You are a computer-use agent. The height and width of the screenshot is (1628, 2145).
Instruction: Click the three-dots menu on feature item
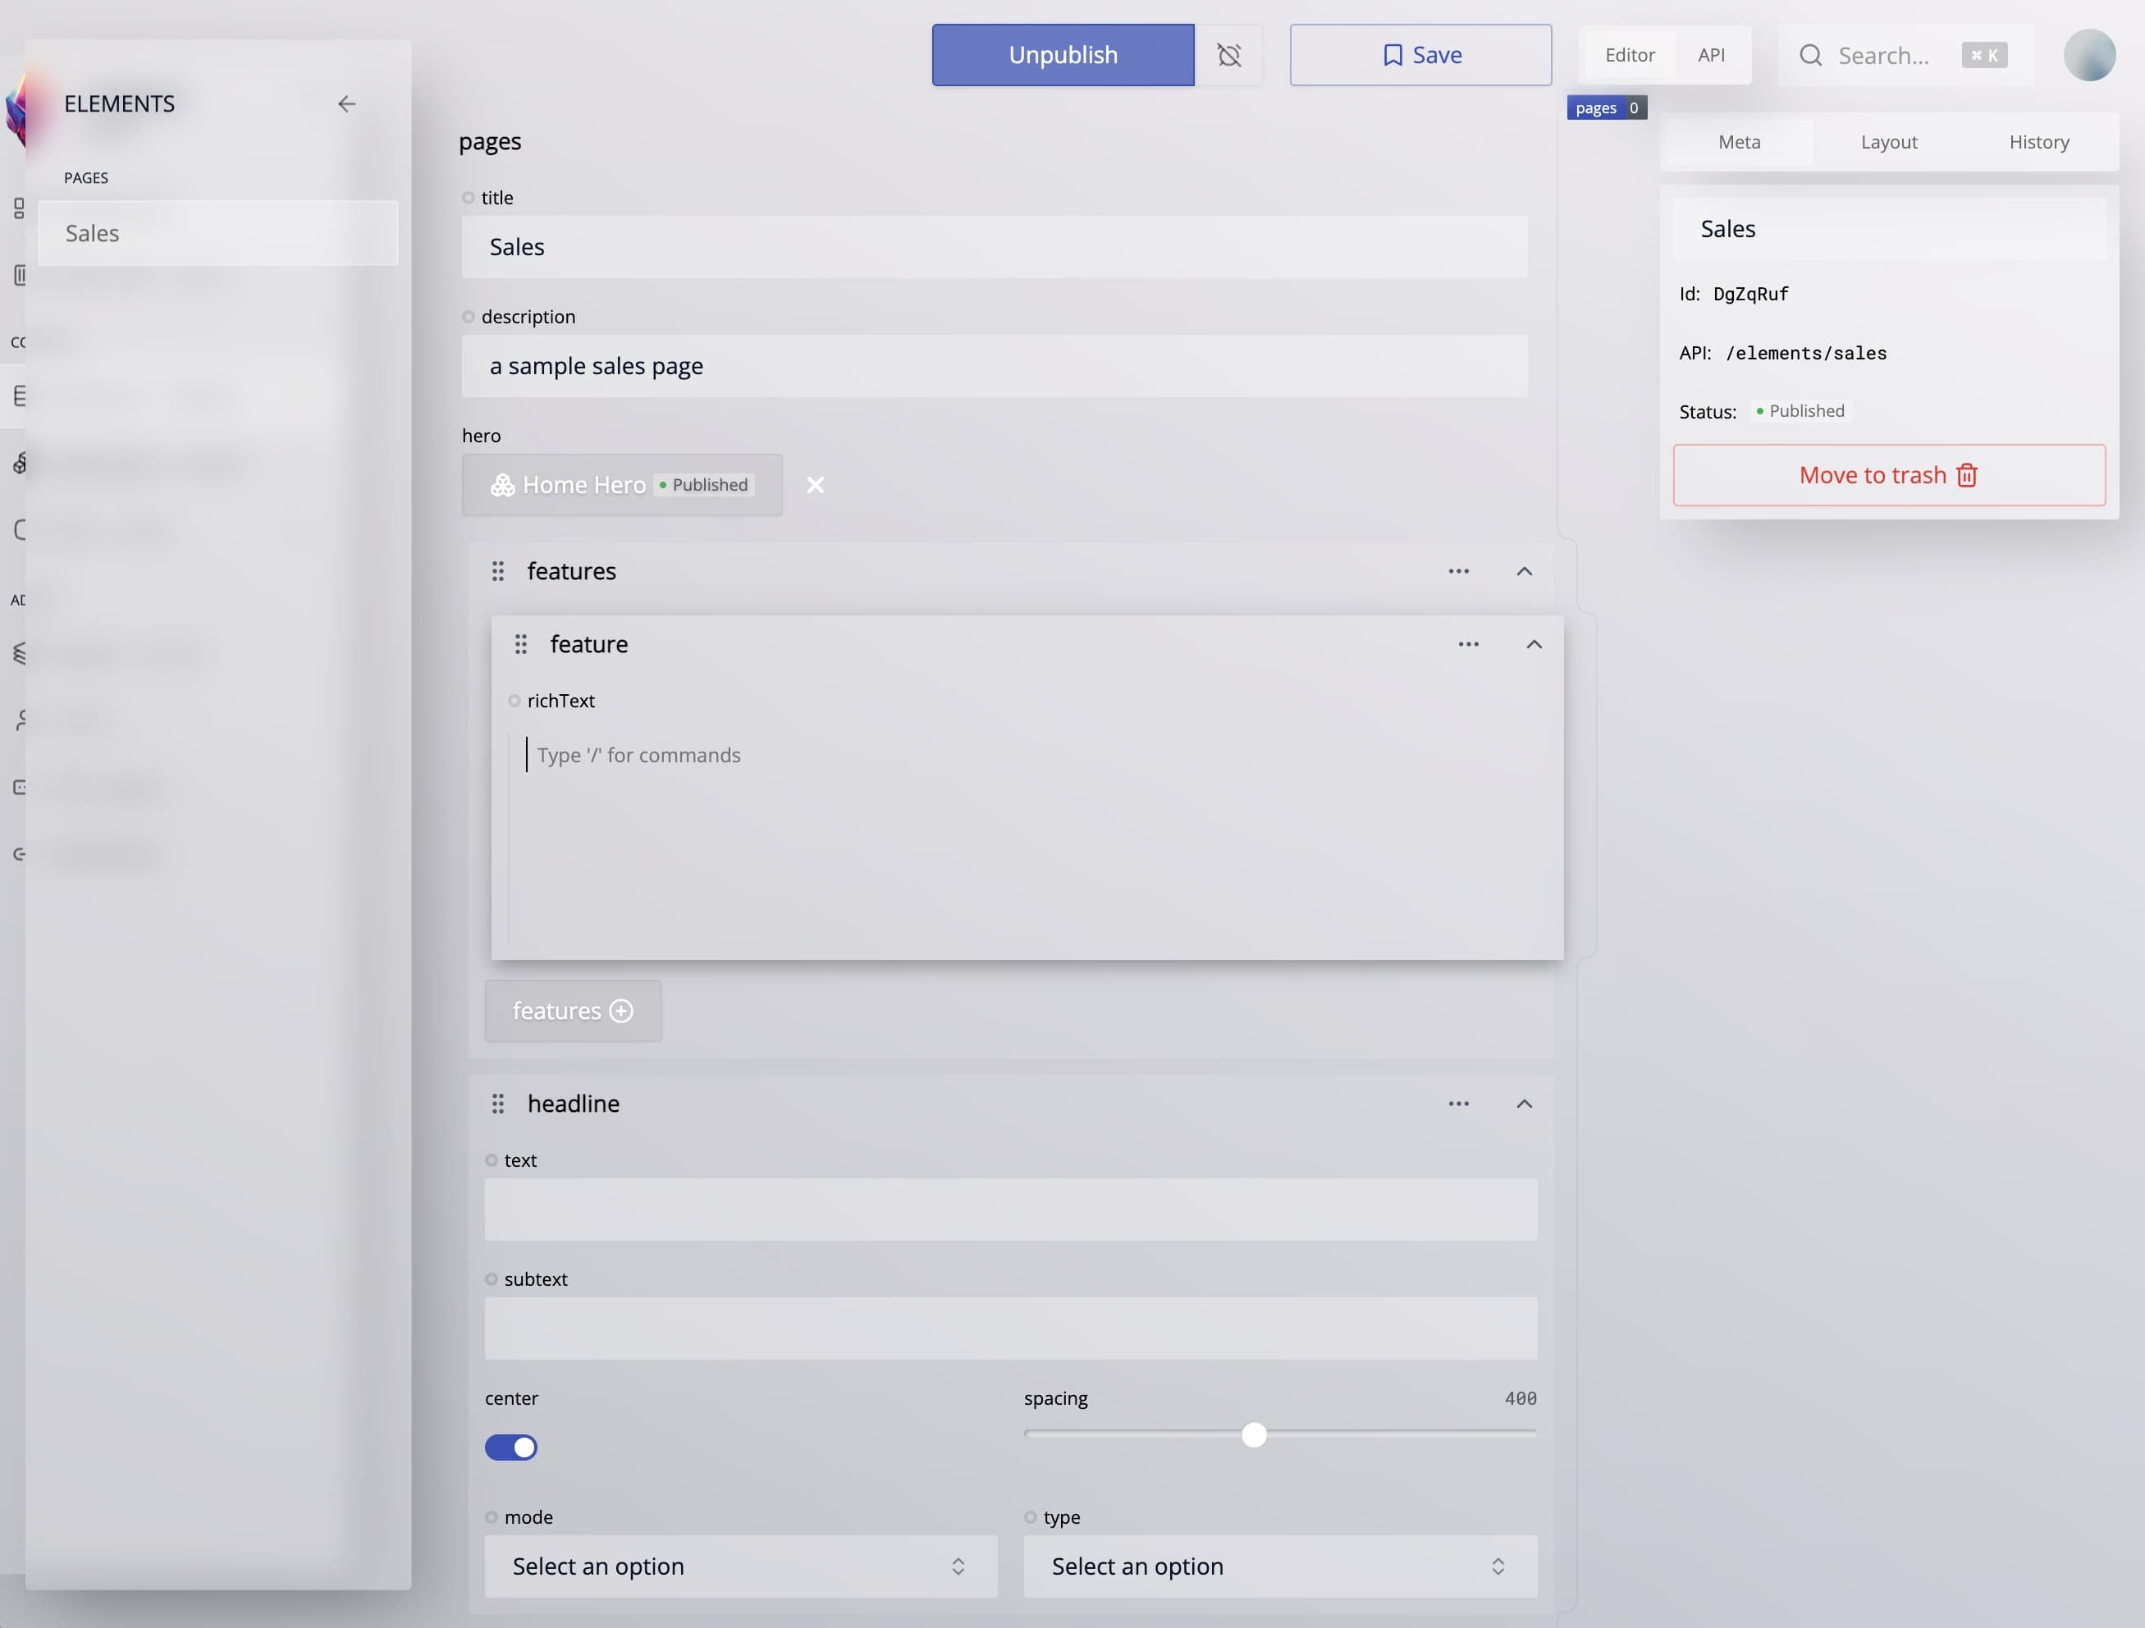pyautogui.click(x=1468, y=645)
